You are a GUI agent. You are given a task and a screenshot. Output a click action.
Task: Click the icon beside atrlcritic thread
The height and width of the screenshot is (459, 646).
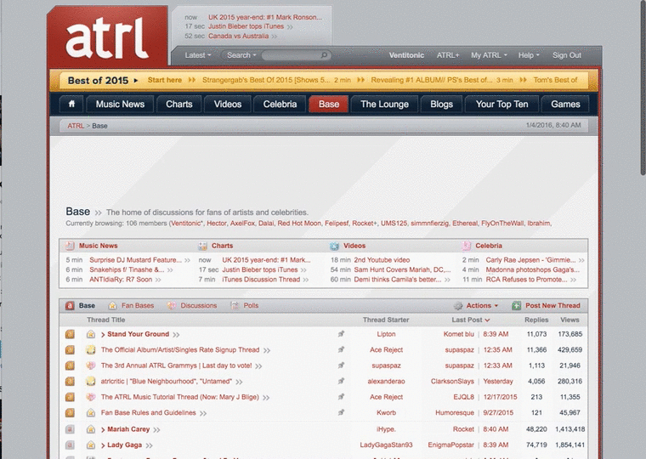tap(91, 381)
